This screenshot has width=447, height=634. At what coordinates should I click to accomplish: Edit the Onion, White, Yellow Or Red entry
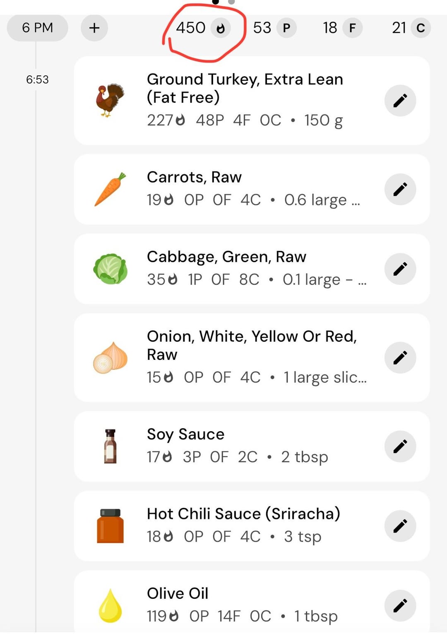(x=400, y=357)
